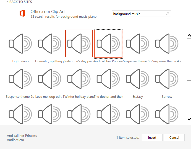Cancel the clip art dialog
Viewport: 191px width, 149px height.
pos(174,138)
